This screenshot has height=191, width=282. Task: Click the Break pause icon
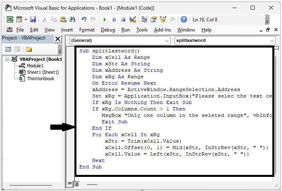click(114, 19)
